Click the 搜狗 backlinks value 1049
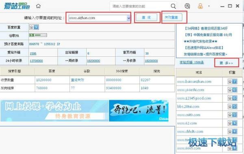This screenshot has height=154, width=244. pos(144,88)
